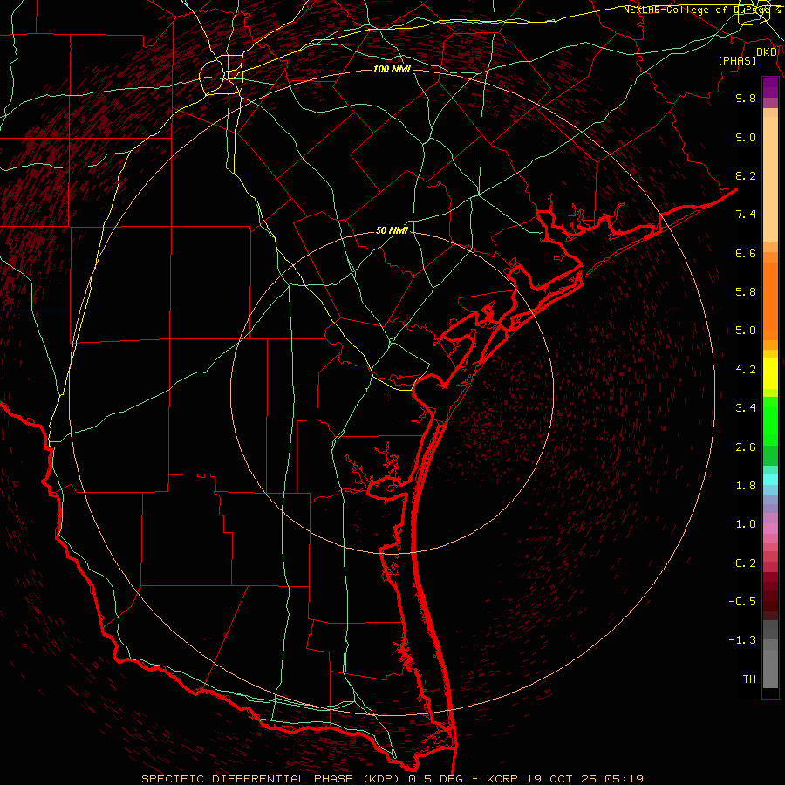Click the 1.0 value on the color scale
The width and height of the screenshot is (785, 785).
746,524
